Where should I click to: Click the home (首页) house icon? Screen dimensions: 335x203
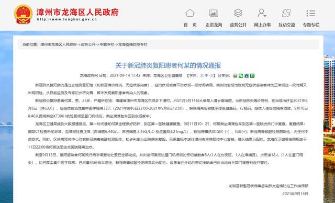pyautogui.click(x=190, y=13)
